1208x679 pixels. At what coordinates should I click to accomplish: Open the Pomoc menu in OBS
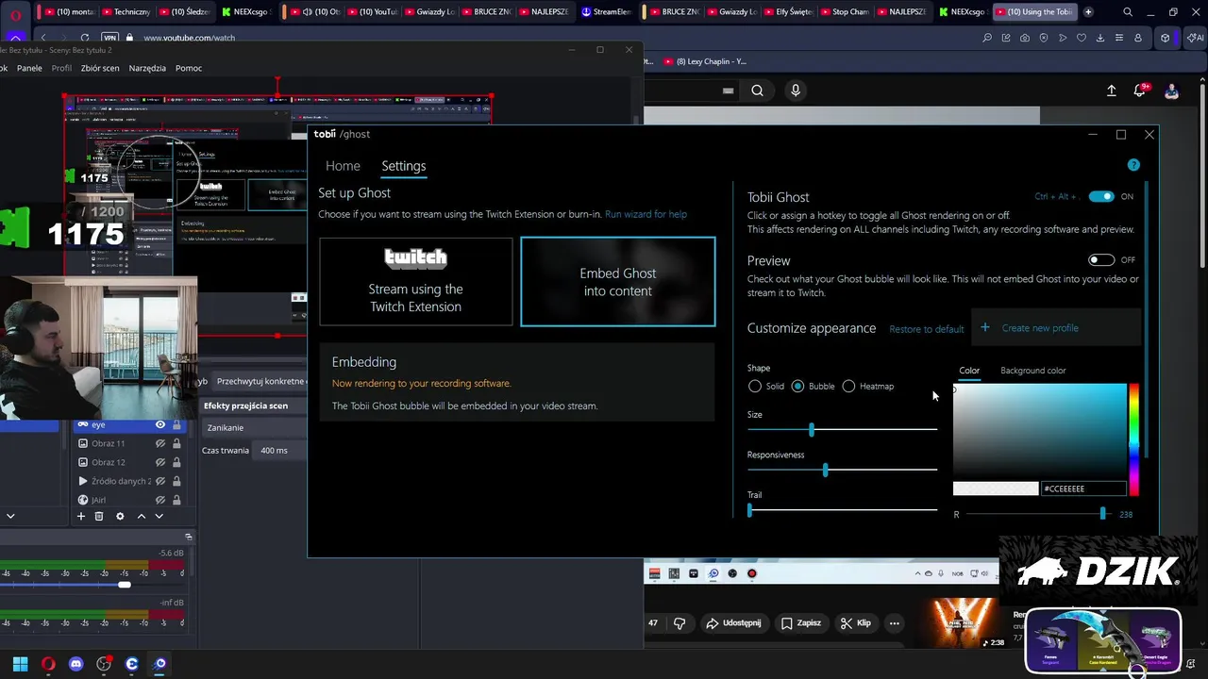pyautogui.click(x=189, y=68)
